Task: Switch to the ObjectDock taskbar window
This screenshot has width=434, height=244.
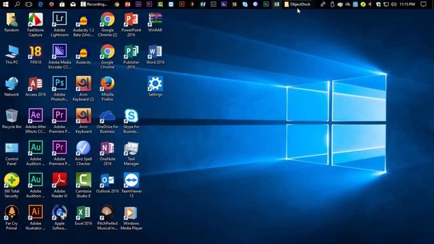Action: tap(298, 4)
